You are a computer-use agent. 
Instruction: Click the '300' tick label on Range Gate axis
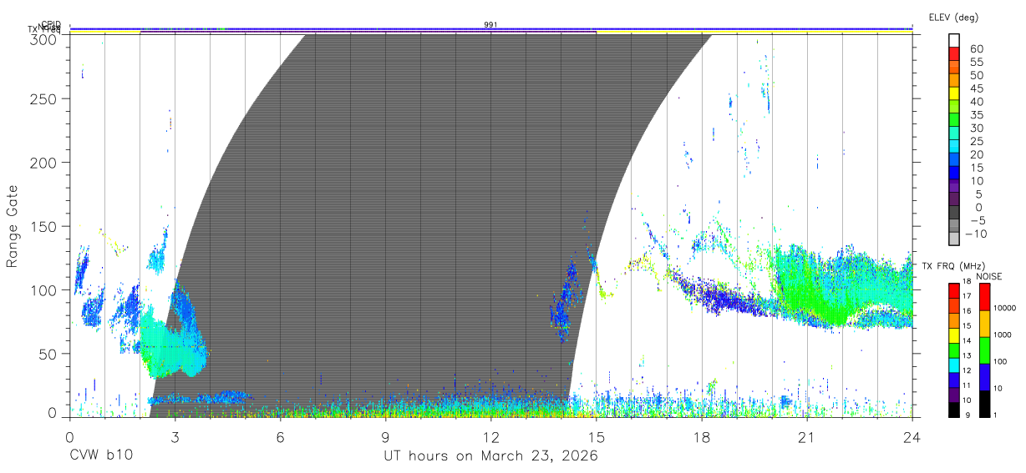[44, 38]
